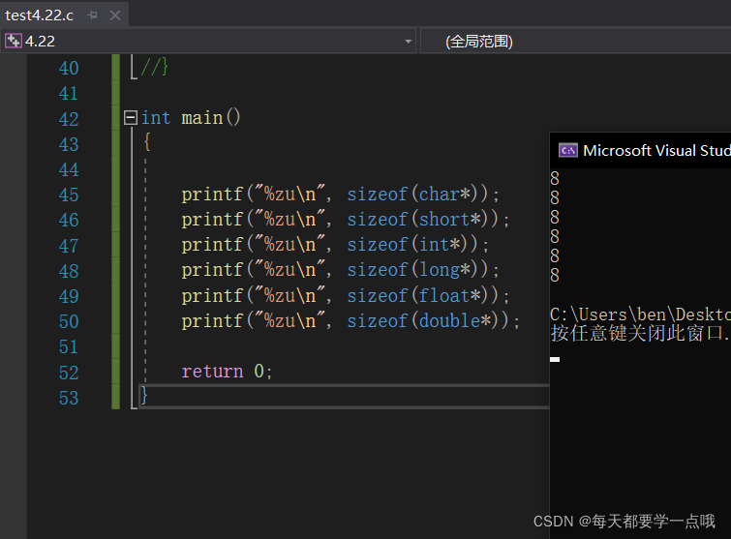Click line number 42
Screen dimensions: 731x539
pyautogui.click(x=69, y=119)
